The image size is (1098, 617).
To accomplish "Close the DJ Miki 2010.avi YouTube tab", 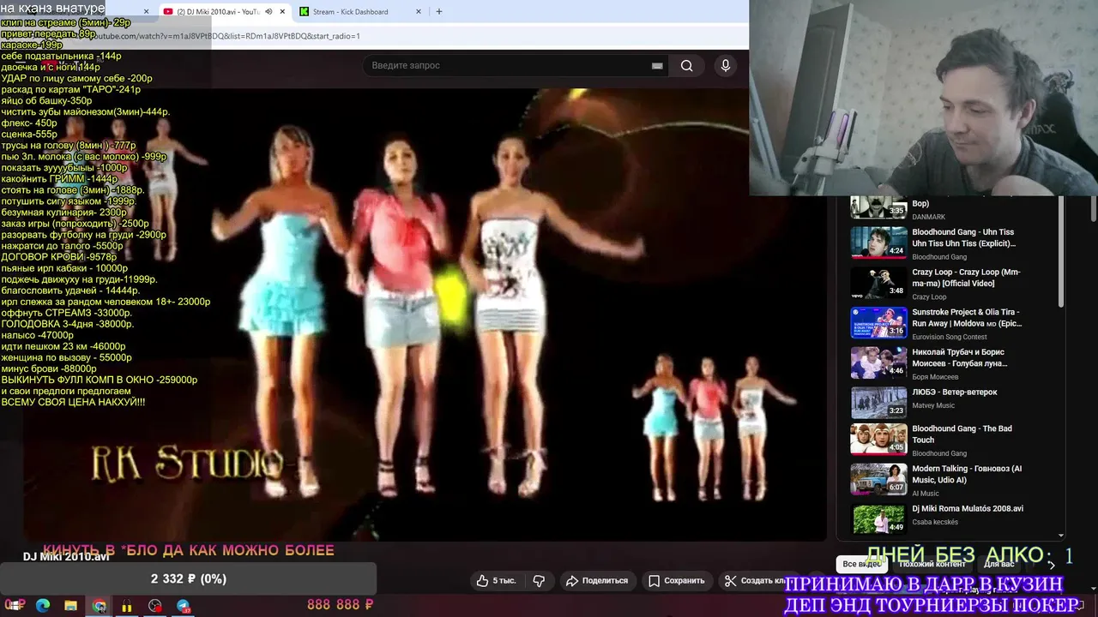I will pos(282,12).
